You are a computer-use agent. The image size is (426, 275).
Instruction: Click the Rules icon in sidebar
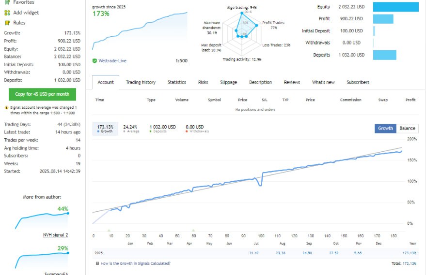click(7, 23)
